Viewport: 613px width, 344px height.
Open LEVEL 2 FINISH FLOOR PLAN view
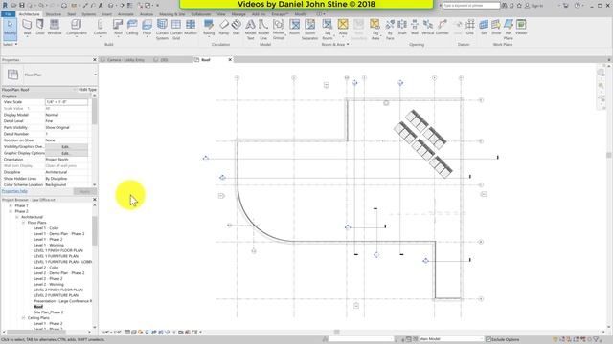pyautogui.click(x=58, y=290)
